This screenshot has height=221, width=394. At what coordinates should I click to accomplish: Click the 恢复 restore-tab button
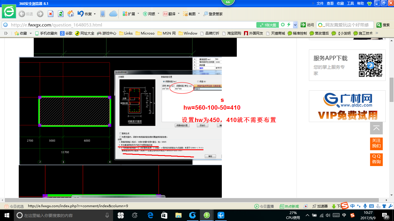coord(85,14)
